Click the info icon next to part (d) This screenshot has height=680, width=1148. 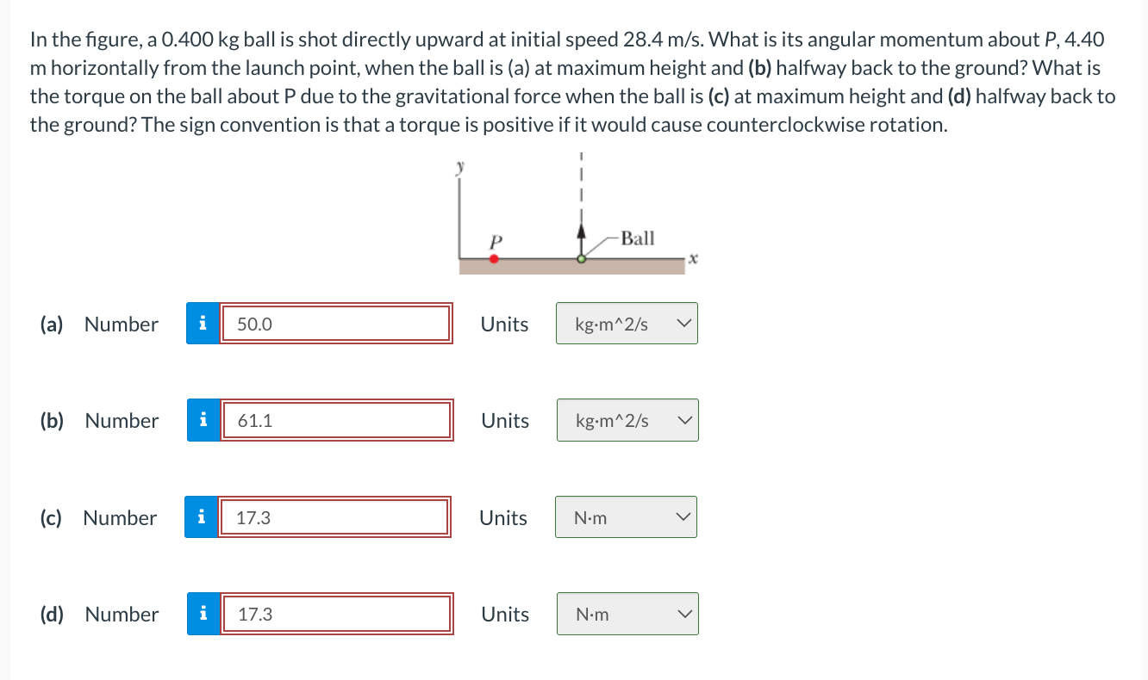(x=203, y=614)
